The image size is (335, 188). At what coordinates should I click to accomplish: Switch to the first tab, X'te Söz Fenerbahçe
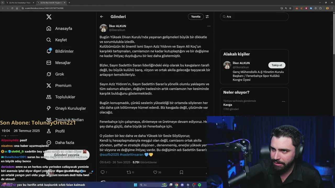[20, 3]
